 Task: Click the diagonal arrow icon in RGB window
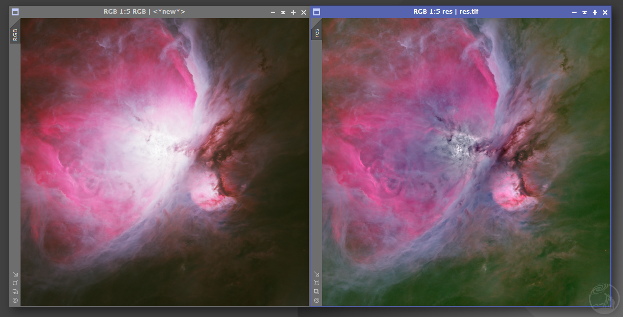pyautogui.click(x=15, y=275)
